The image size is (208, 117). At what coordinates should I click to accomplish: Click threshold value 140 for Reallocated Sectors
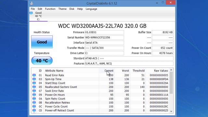[142, 87]
